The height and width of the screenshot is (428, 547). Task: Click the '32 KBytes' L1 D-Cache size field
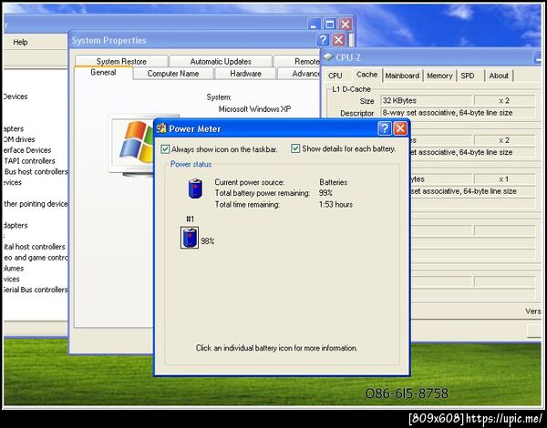pos(426,101)
